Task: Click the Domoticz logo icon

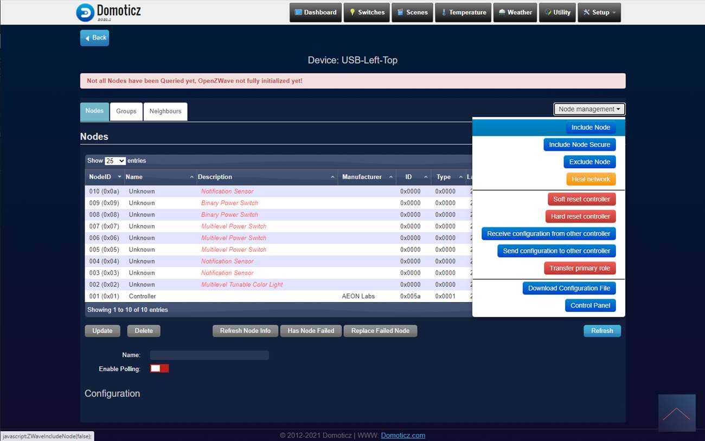Action: coord(85,12)
